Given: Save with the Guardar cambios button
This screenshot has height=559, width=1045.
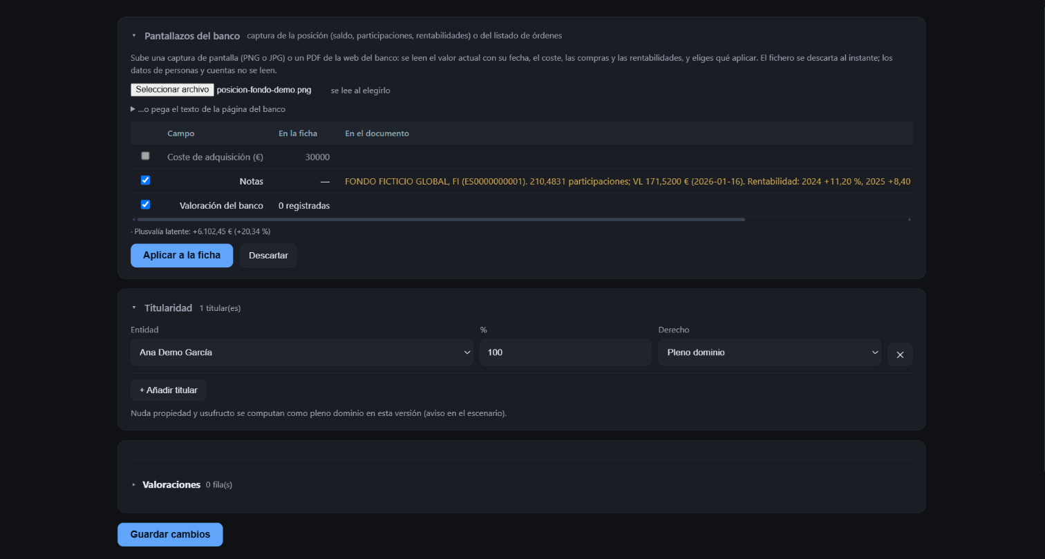Looking at the screenshot, I should tap(170, 535).
